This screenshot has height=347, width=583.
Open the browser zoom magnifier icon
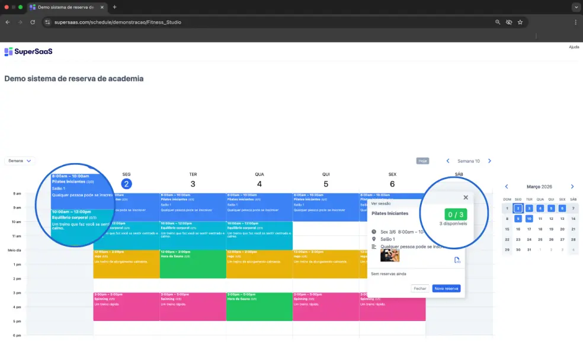click(x=498, y=22)
